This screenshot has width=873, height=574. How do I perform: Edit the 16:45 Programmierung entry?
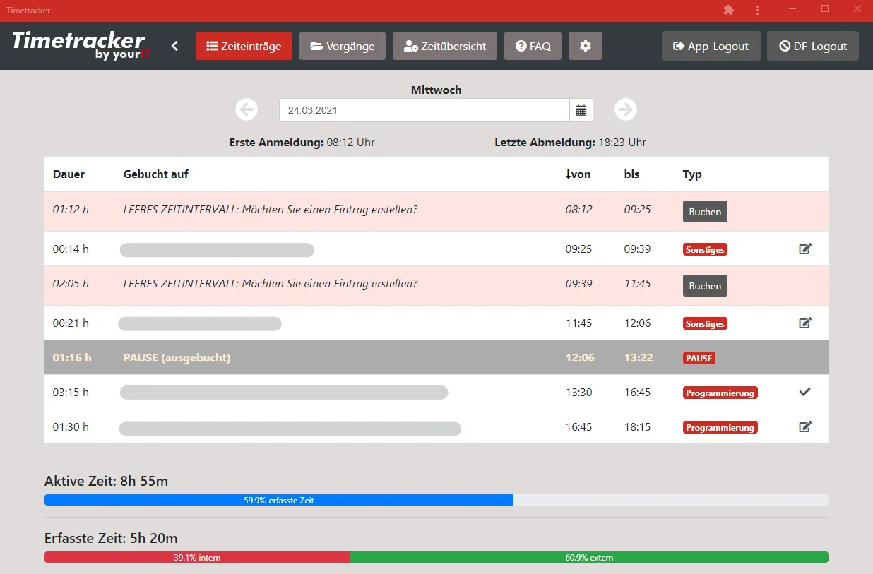coord(804,426)
